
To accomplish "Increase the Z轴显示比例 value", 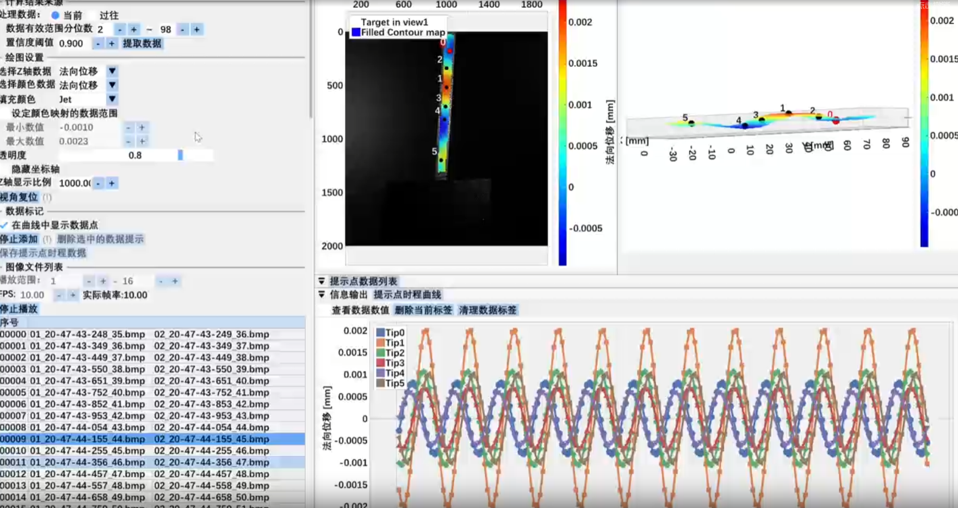I will [112, 183].
